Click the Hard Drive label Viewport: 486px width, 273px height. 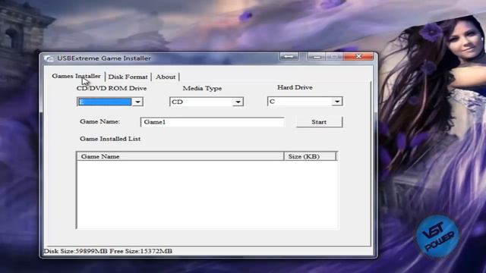coord(295,88)
